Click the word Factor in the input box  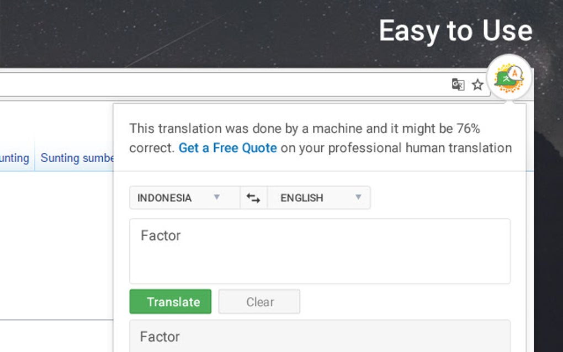pyautogui.click(x=161, y=236)
